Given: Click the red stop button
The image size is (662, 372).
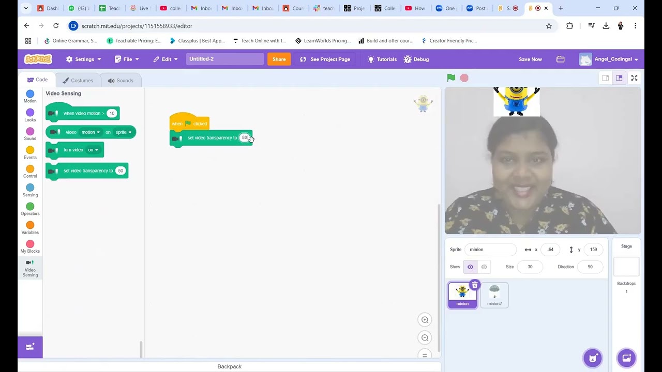Looking at the screenshot, I should pyautogui.click(x=464, y=78).
